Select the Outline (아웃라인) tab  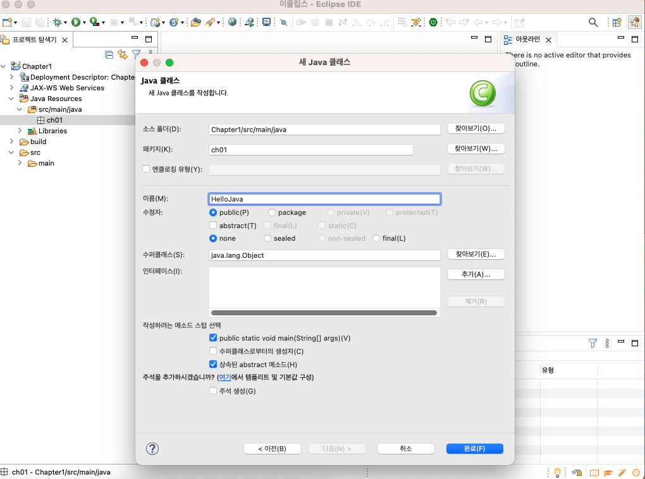point(527,39)
